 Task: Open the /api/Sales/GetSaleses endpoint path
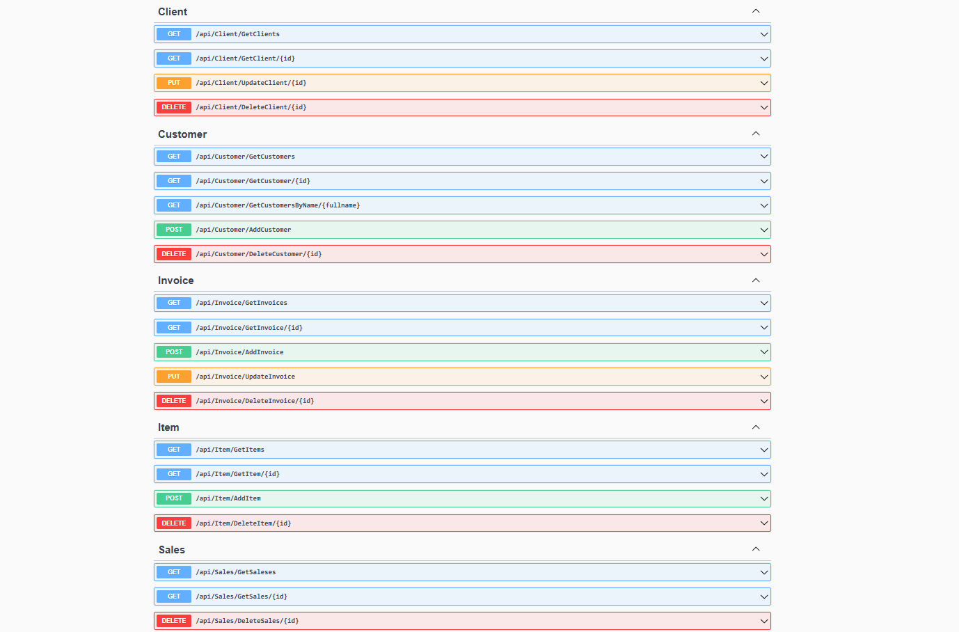(x=236, y=572)
